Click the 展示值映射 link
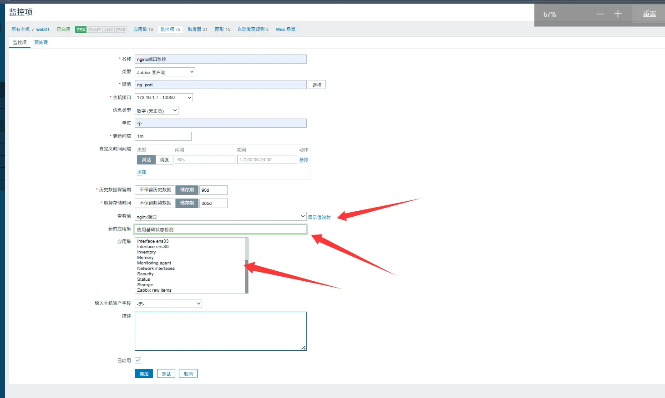Viewport: 665px width, 398px height. (319, 218)
